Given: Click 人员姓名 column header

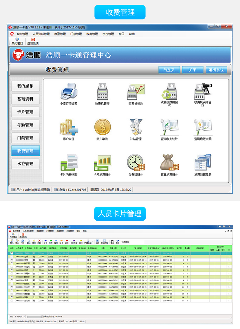Looking at the screenshot, I should [x=28, y=248].
